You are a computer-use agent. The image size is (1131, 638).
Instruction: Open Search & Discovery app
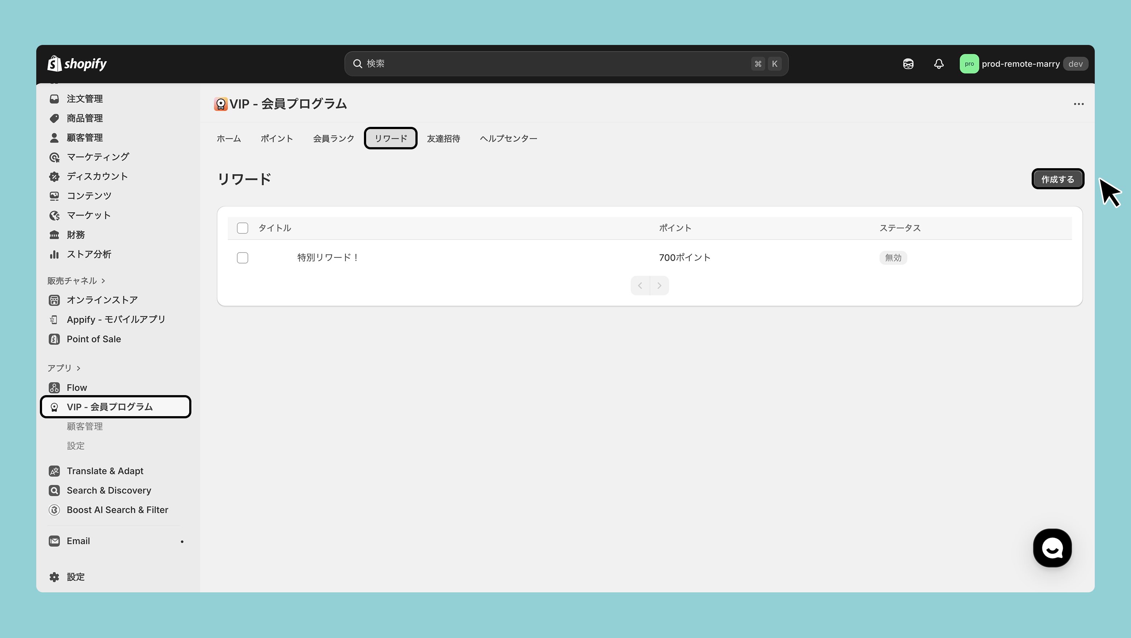click(109, 490)
